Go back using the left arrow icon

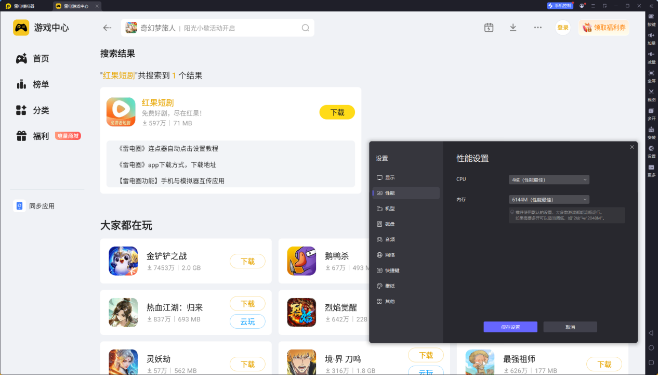pyautogui.click(x=107, y=28)
